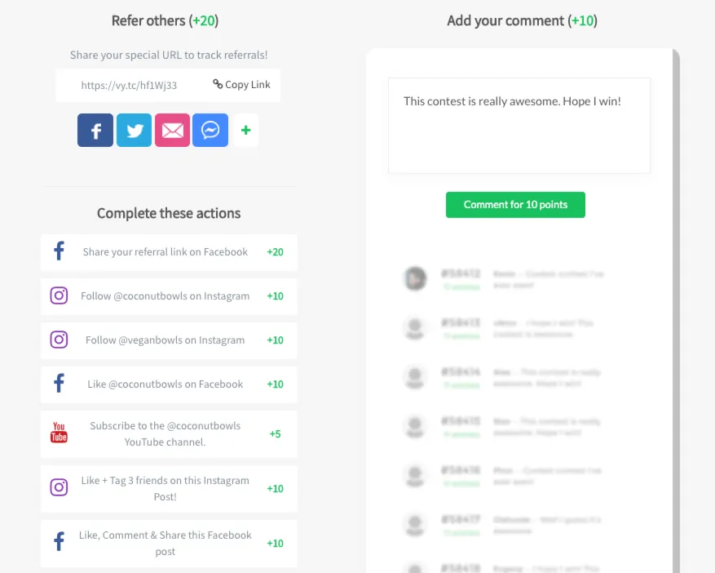715x573 pixels.
Task: Share referral via the Twitter bird icon
Action: click(134, 130)
